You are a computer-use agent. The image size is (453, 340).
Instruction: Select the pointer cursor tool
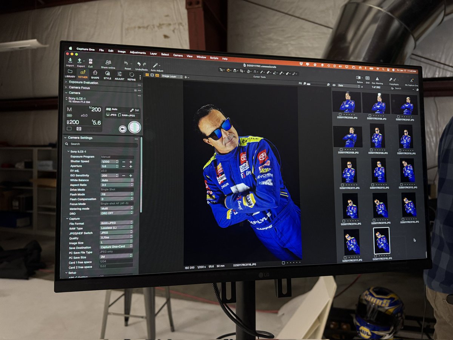222,70
